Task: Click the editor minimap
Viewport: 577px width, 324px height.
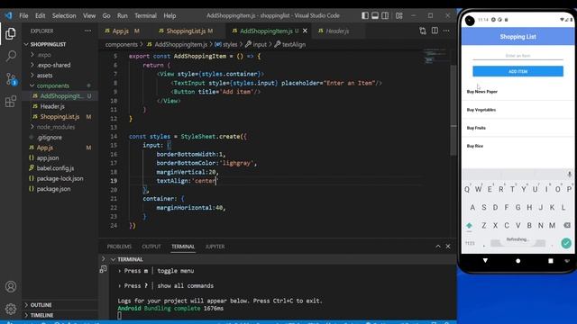Action: [x=435, y=57]
